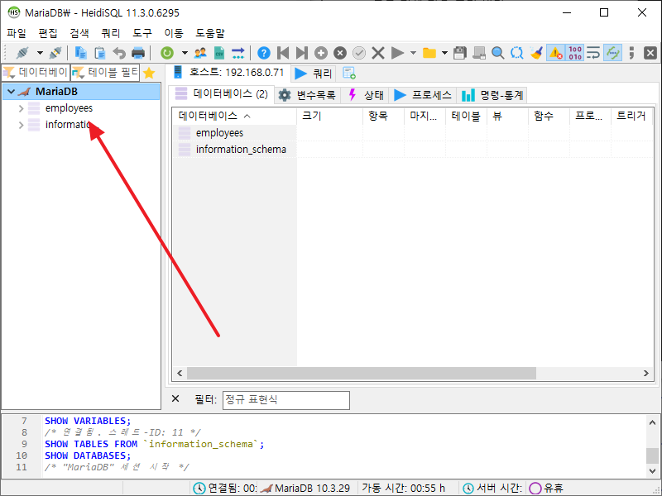This screenshot has height=496, width=662.
Task: Toggle the green linked-brackets toolbar button
Action: (612, 53)
